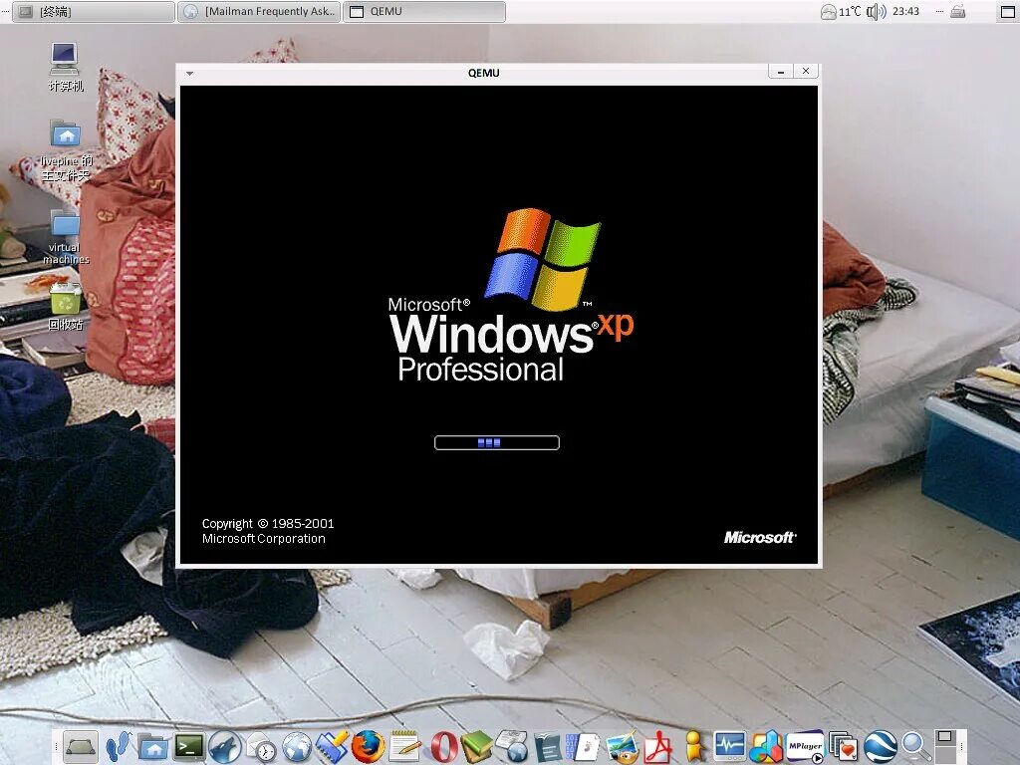The width and height of the screenshot is (1020, 765).
Task: Close the QEMU window
Action: 805,72
